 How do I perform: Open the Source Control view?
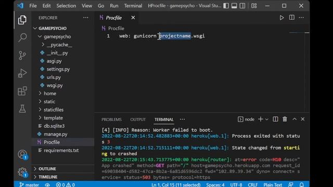pyautogui.click(x=22, y=56)
